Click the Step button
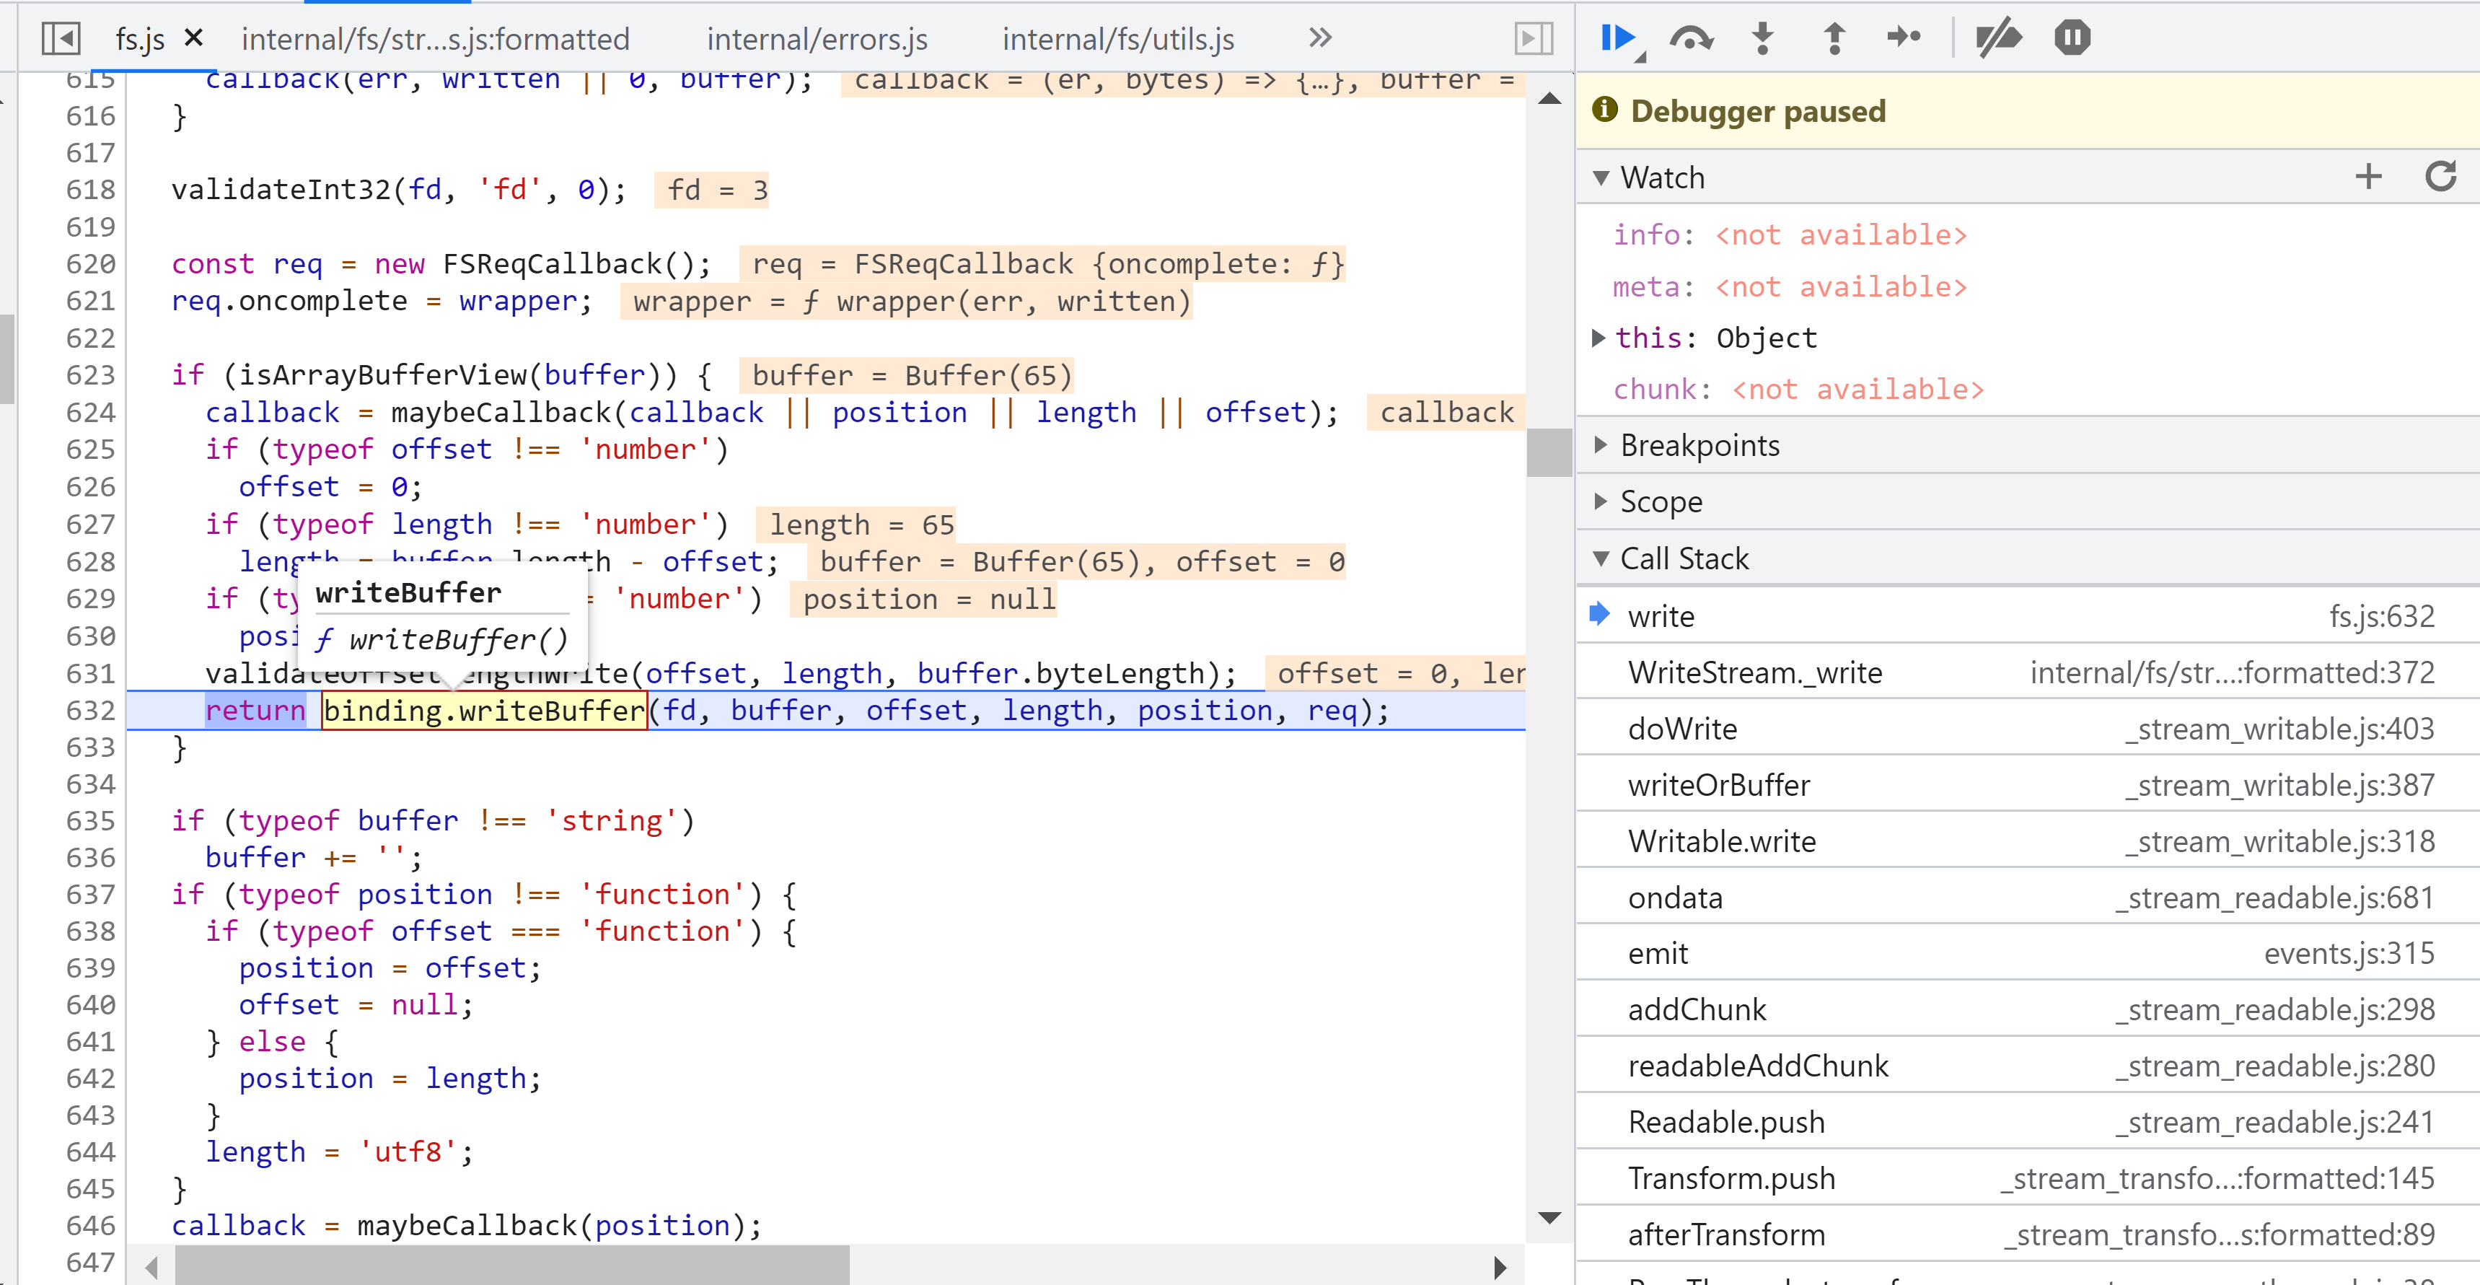 1904,38
